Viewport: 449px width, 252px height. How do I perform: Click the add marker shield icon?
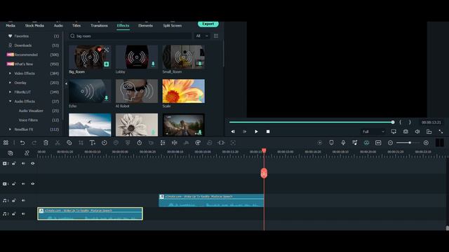[331, 143]
